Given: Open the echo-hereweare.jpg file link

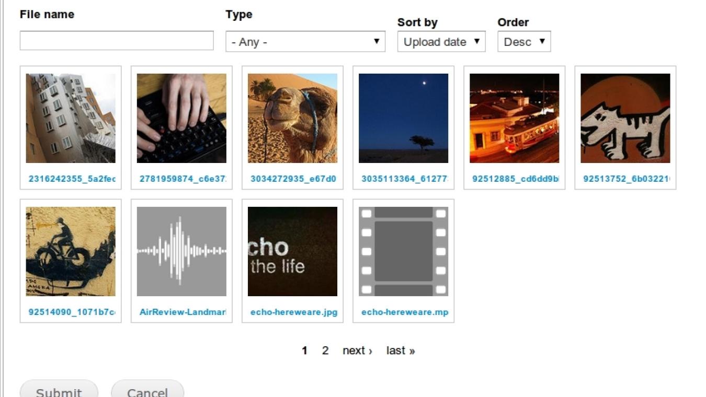Looking at the screenshot, I should pyautogui.click(x=292, y=312).
